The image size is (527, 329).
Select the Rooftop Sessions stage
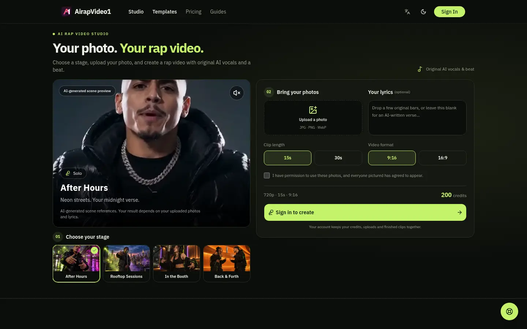pos(127,264)
